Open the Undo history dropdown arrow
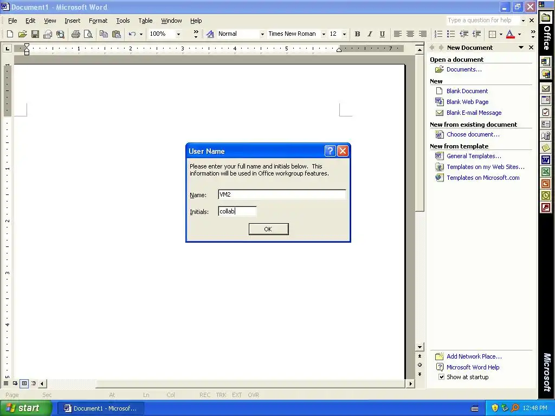Image resolution: width=555 pixels, height=416 pixels. 141,34
